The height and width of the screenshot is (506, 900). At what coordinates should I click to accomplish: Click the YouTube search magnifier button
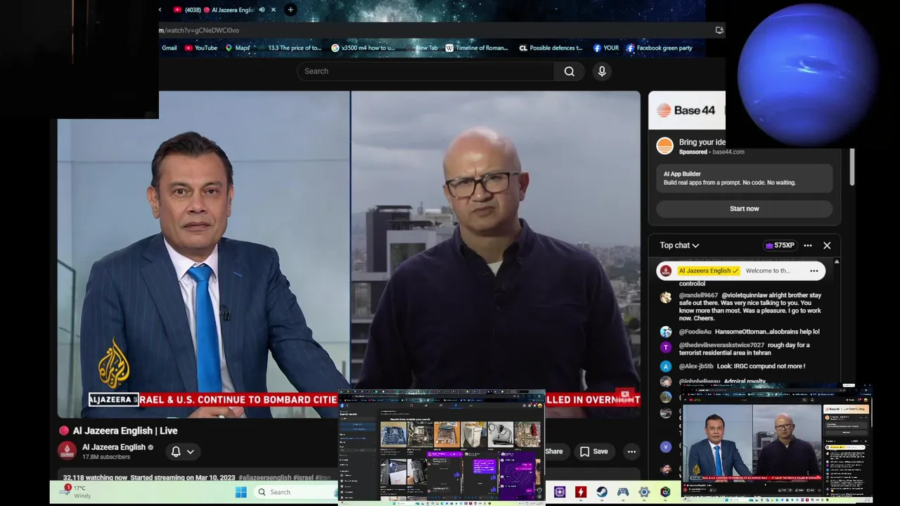pyautogui.click(x=569, y=71)
